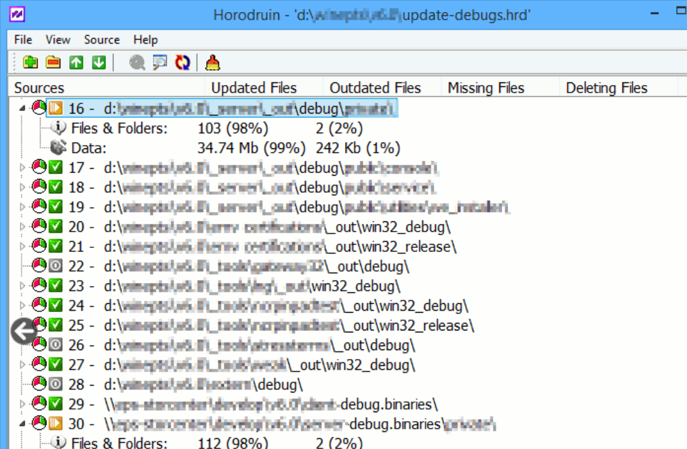The image size is (687, 449).
Task: Click the preview magnifier window icon
Action: click(x=159, y=62)
